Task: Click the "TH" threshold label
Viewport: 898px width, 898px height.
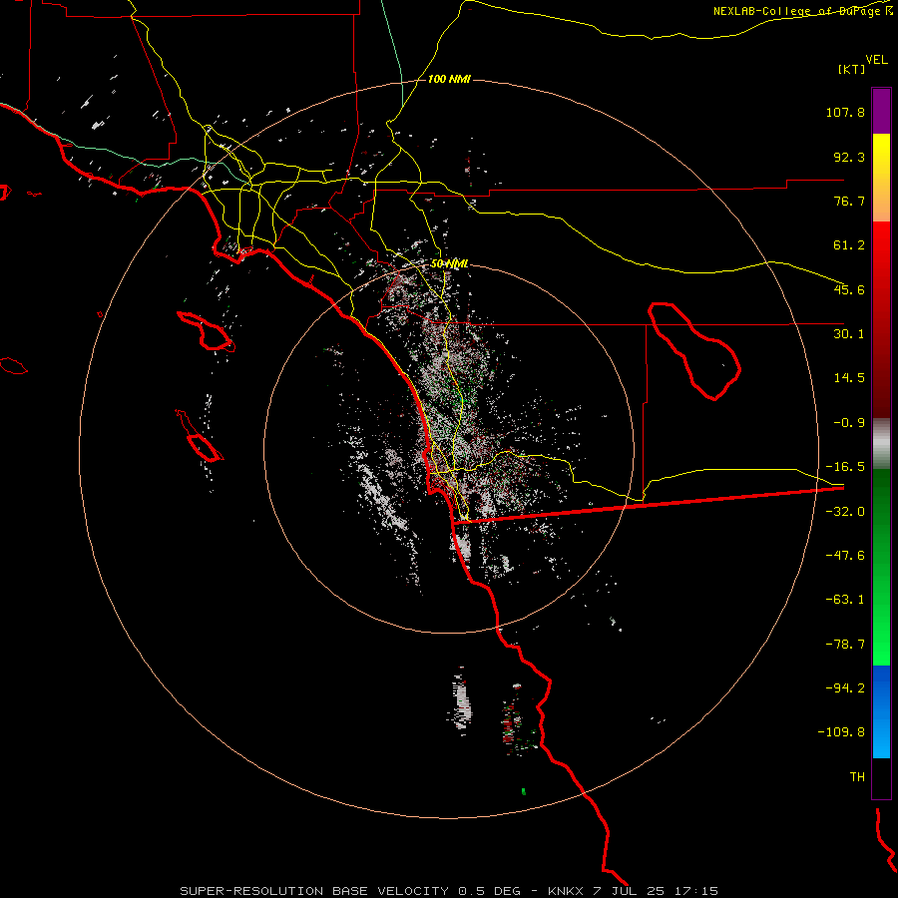Action: (x=857, y=777)
